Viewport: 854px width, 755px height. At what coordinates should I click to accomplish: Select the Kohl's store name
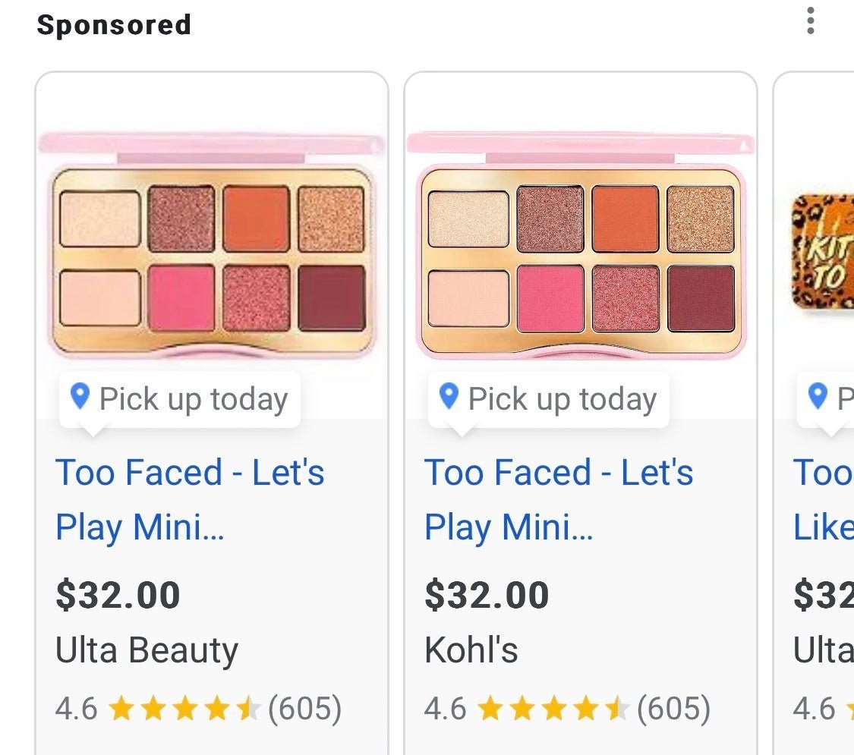471,650
